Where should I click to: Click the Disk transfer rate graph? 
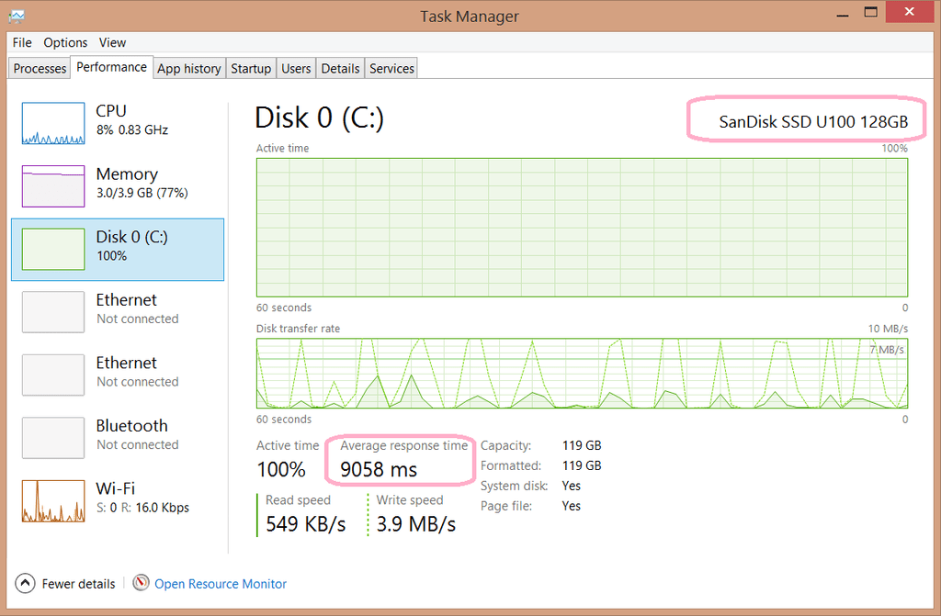click(x=579, y=374)
